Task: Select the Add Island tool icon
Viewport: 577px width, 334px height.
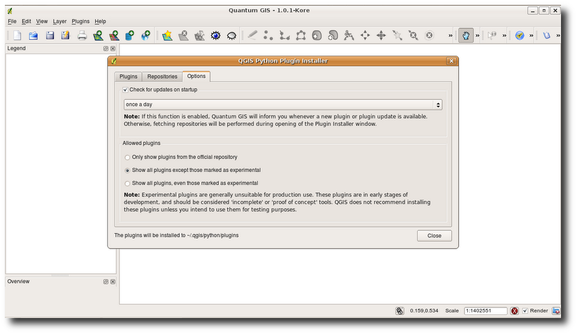Action: [x=333, y=35]
